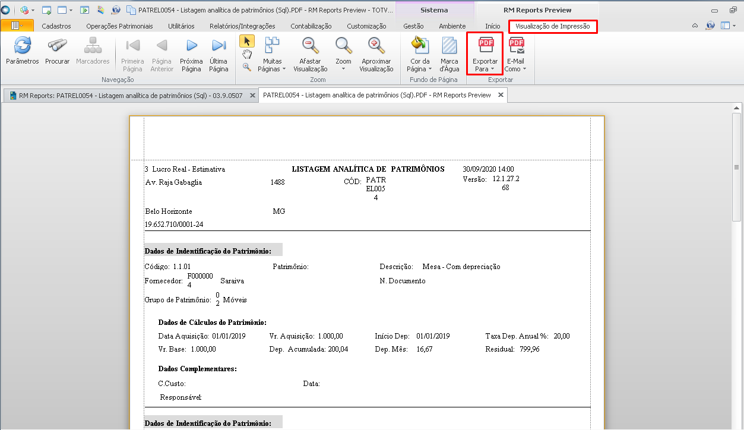Click the vertical scrollbar thumb

(x=737, y=166)
